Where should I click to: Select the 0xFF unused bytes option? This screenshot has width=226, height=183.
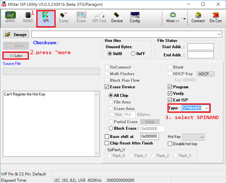133,54
